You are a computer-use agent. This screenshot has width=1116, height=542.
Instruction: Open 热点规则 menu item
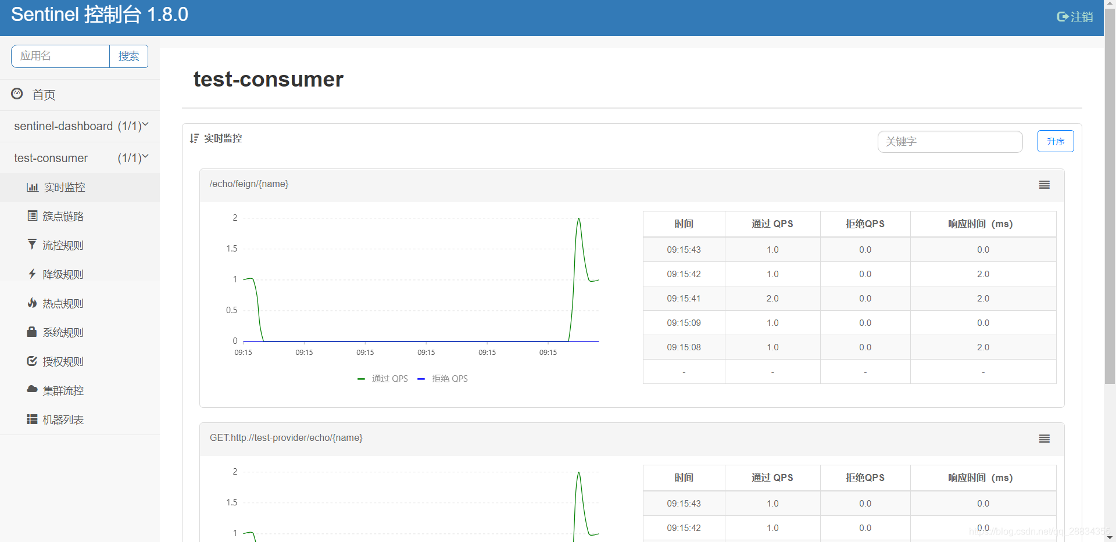coord(80,303)
